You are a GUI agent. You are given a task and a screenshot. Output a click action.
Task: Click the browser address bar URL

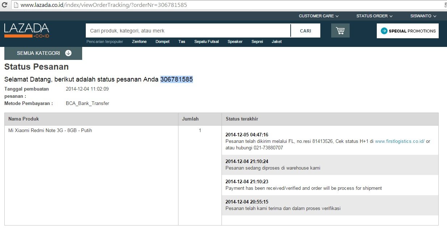[x=104, y=5]
